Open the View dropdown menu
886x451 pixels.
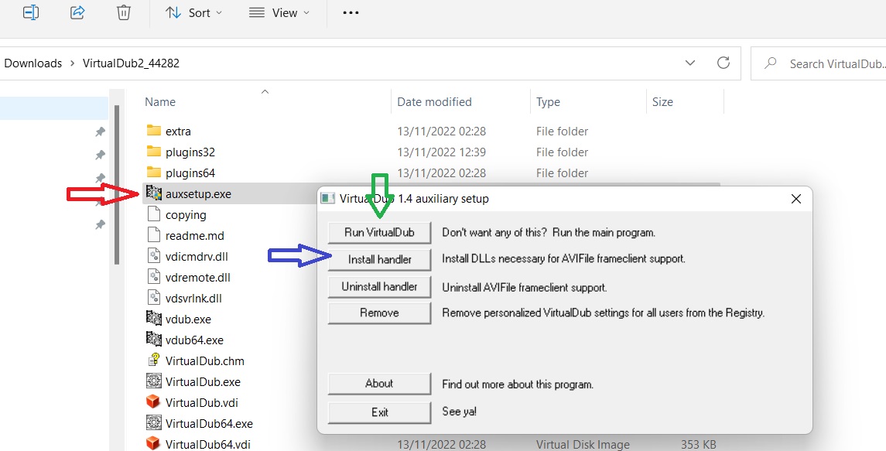pyautogui.click(x=279, y=12)
